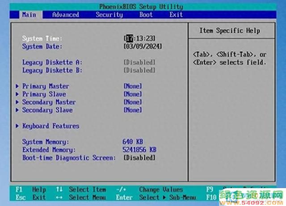Open the Advanced menu tab
Screen dimensions: 286x206
pyautogui.click(x=66, y=15)
